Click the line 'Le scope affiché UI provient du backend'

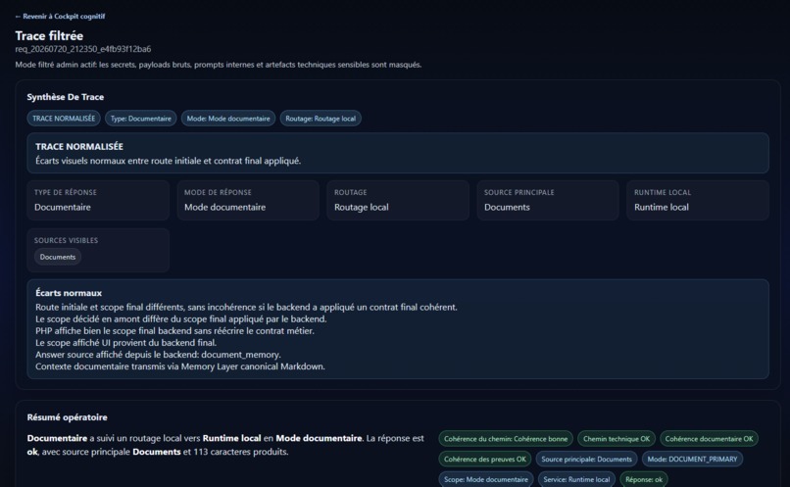pos(126,342)
